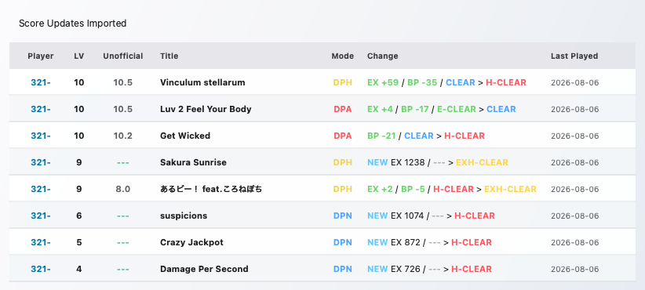This screenshot has height=290, width=645.
Task: Click E-CLEAR status label
Action: click(456, 109)
